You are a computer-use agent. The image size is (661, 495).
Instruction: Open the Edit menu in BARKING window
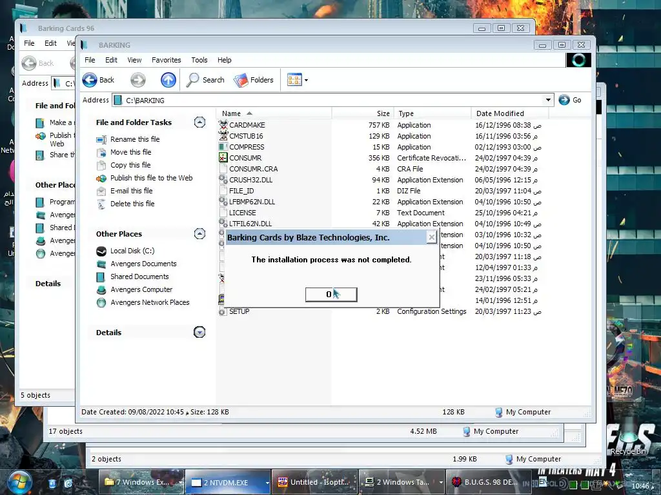pyautogui.click(x=111, y=60)
